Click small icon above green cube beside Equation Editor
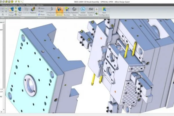The image size is (174, 116). click(x=97, y=10)
